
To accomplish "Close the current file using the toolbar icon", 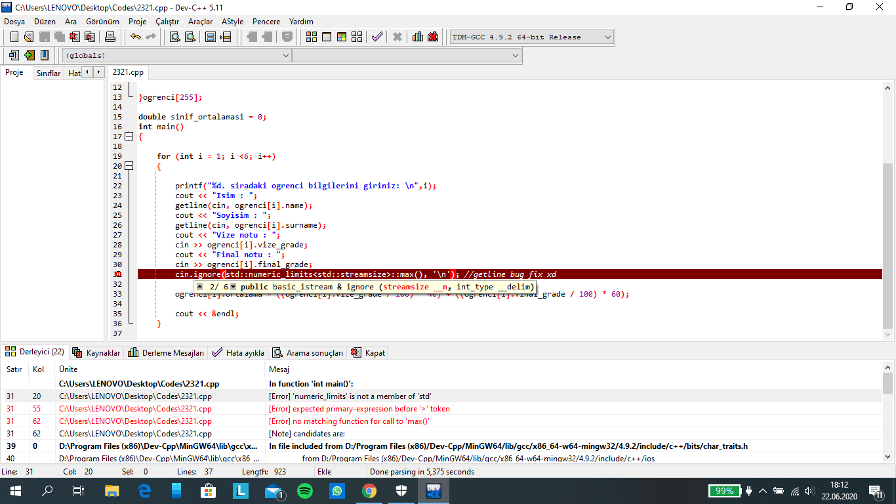I will tap(74, 37).
